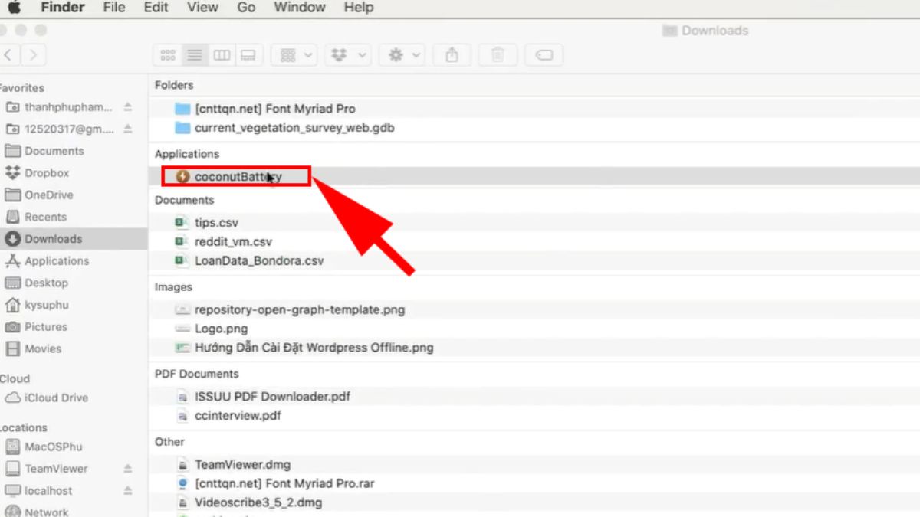Open the Dropbox toolbar dropdown
The height and width of the screenshot is (517, 920).
tap(347, 55)
